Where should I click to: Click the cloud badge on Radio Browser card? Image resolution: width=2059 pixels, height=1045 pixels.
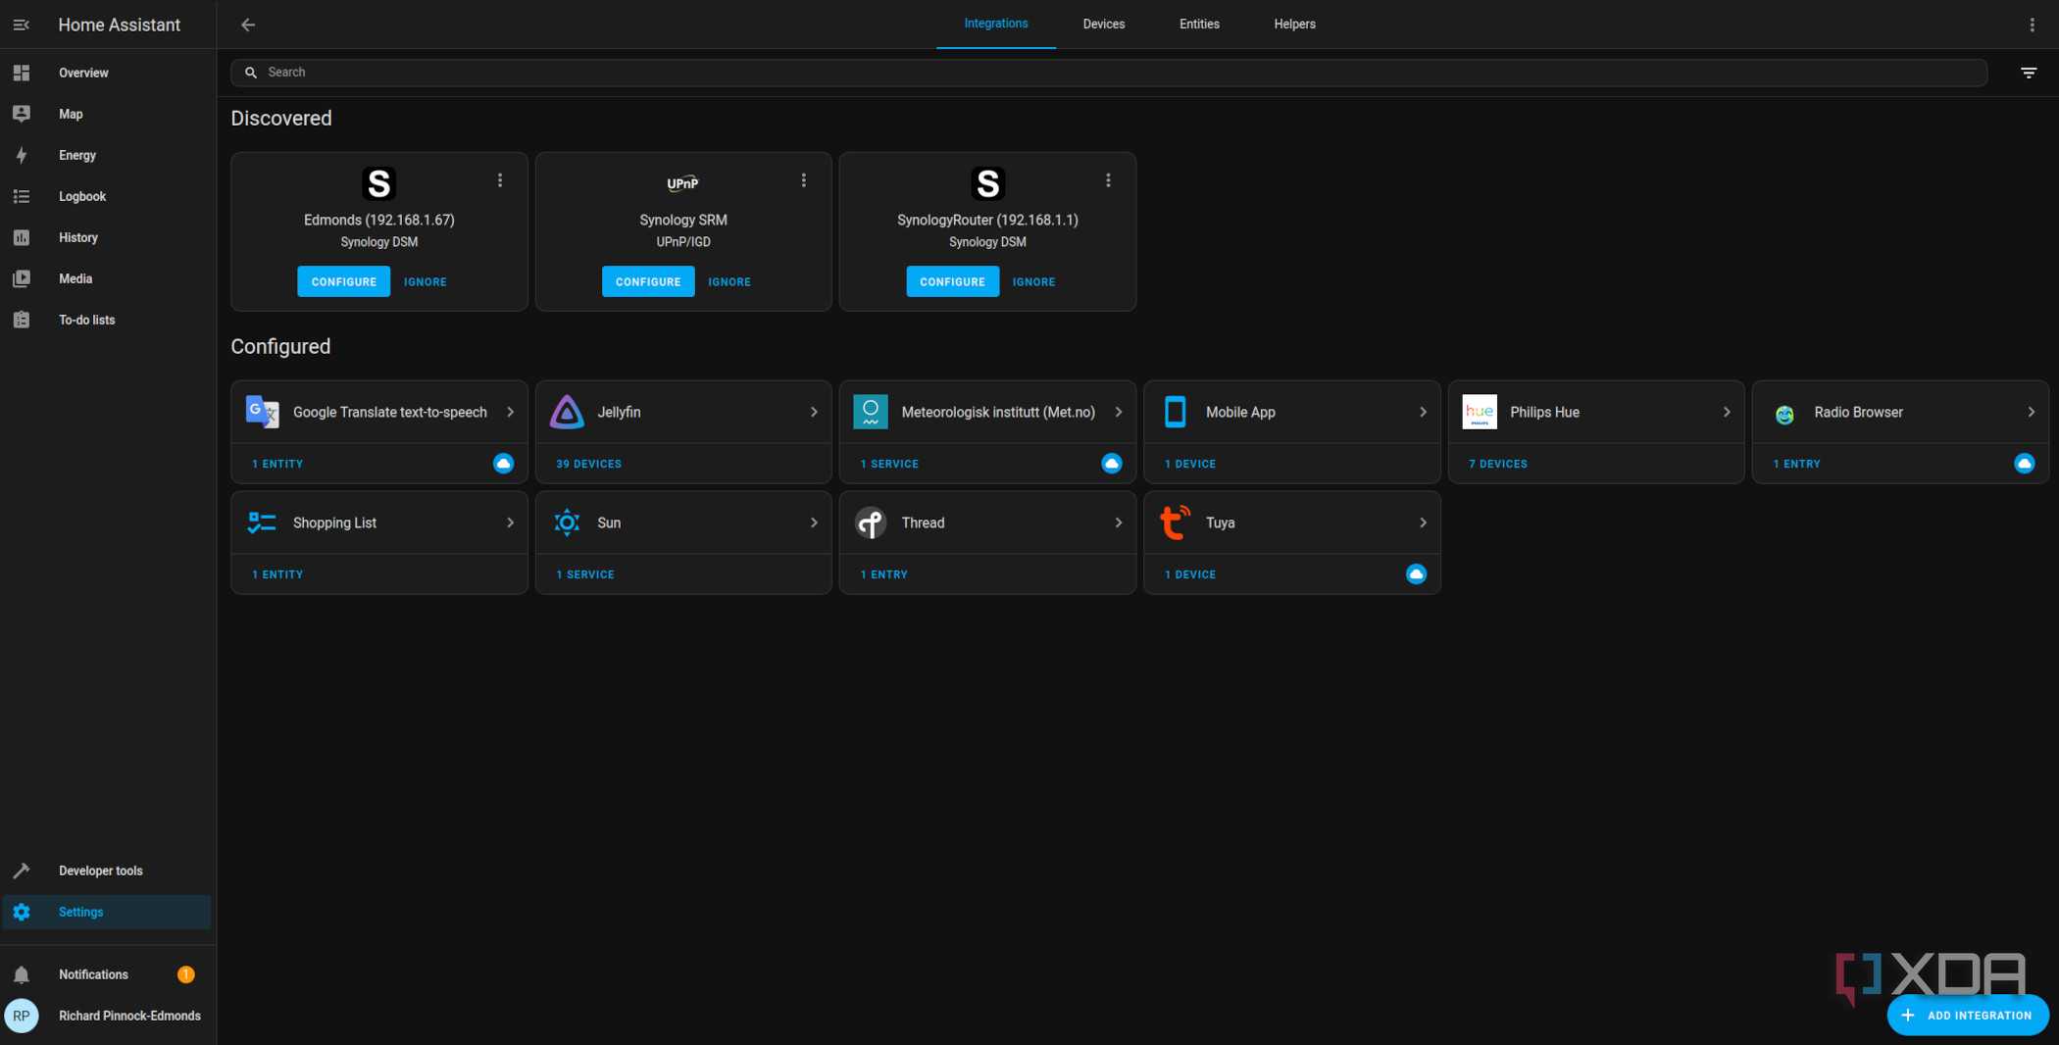pos(2024,464)
